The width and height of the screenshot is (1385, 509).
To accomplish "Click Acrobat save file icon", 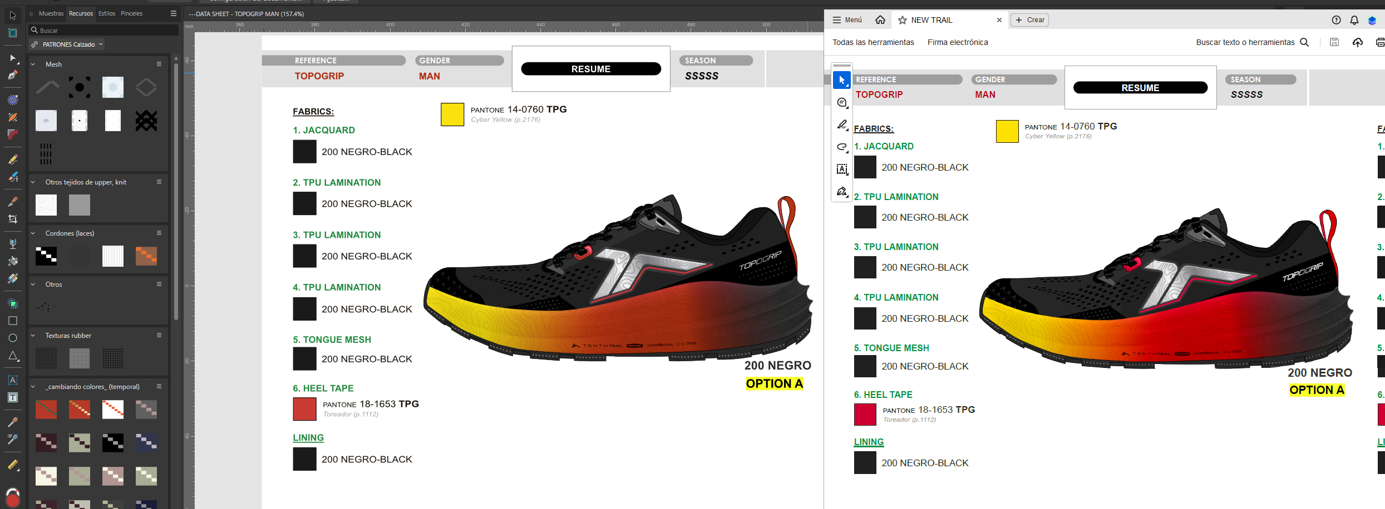I will tap(1334, 42).
